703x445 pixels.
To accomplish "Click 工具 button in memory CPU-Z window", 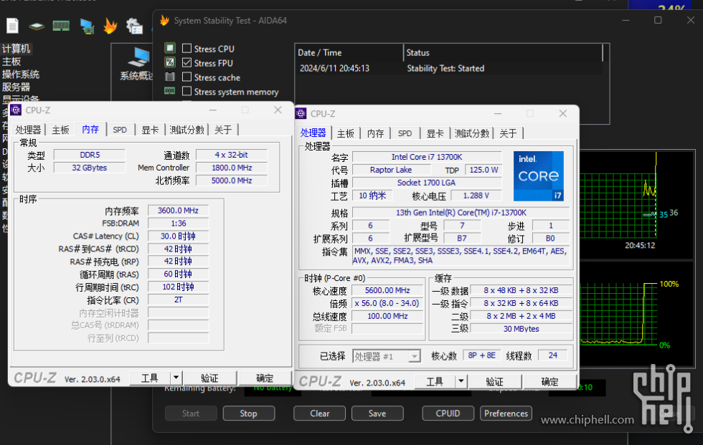I will coord(150,378).
